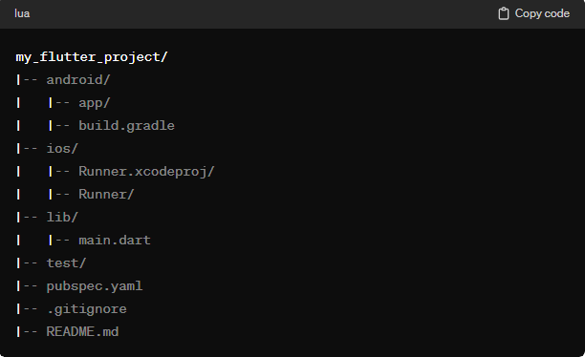Click the branch dashes before ios/
The image size is (585, 357).
(31, 149)
